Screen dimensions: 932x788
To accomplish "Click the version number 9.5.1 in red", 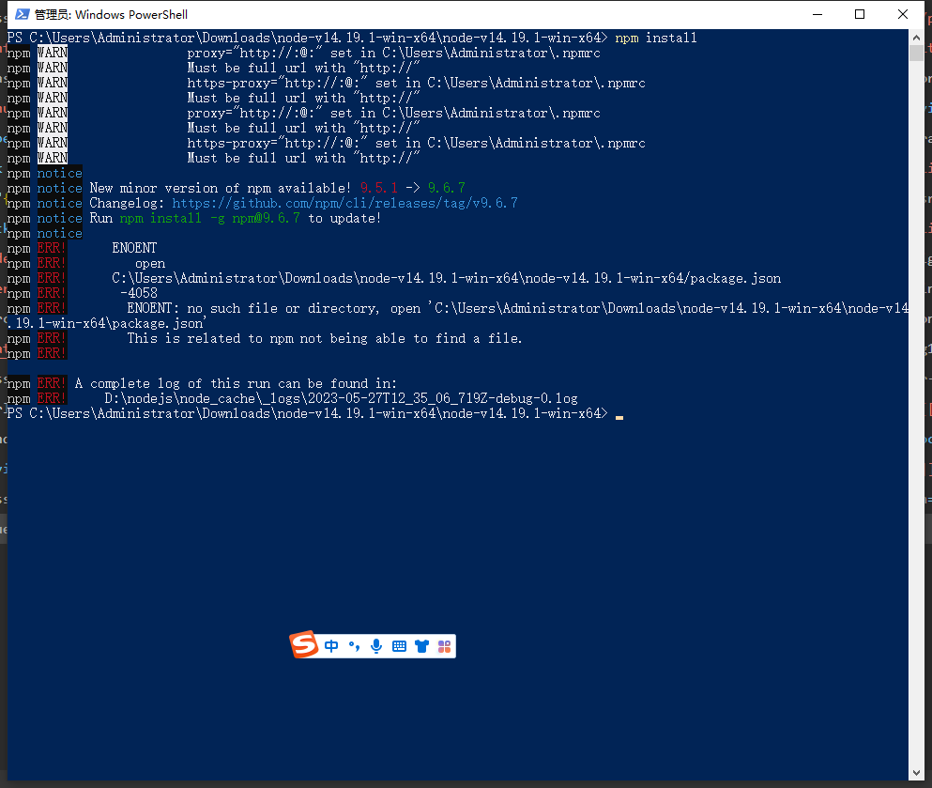I will pos(378,189).
